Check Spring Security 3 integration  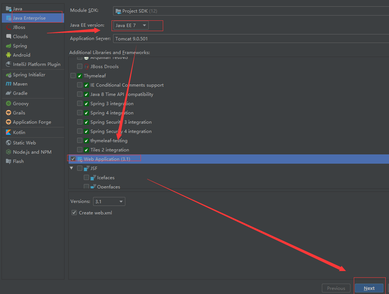[x=80, y=122]
